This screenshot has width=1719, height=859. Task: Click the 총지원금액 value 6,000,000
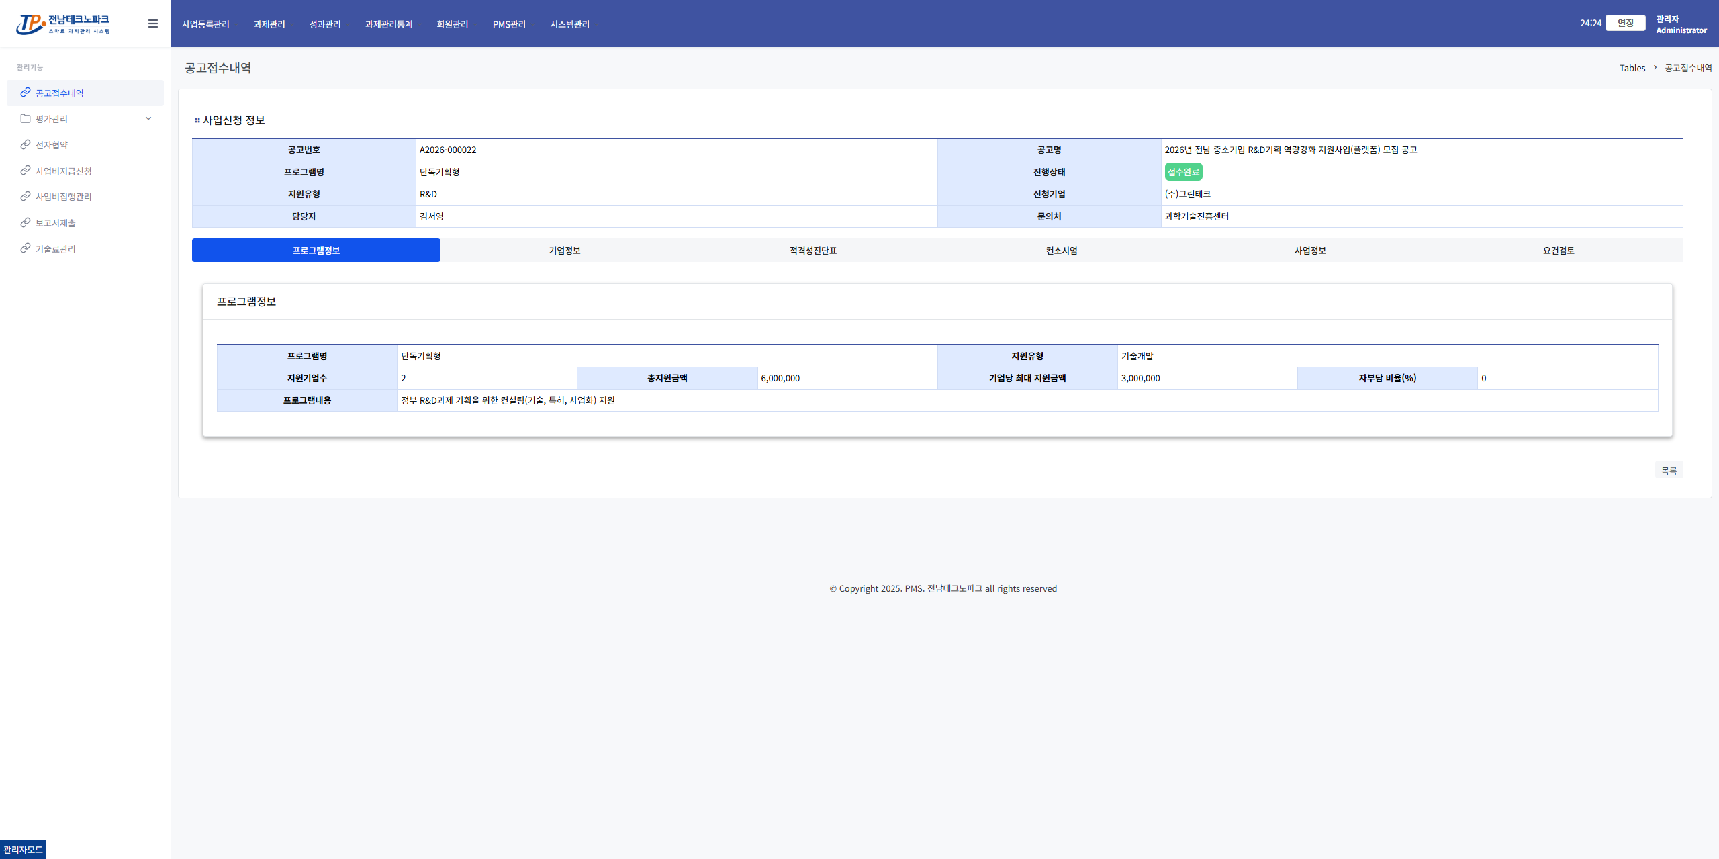coord(780,378)
